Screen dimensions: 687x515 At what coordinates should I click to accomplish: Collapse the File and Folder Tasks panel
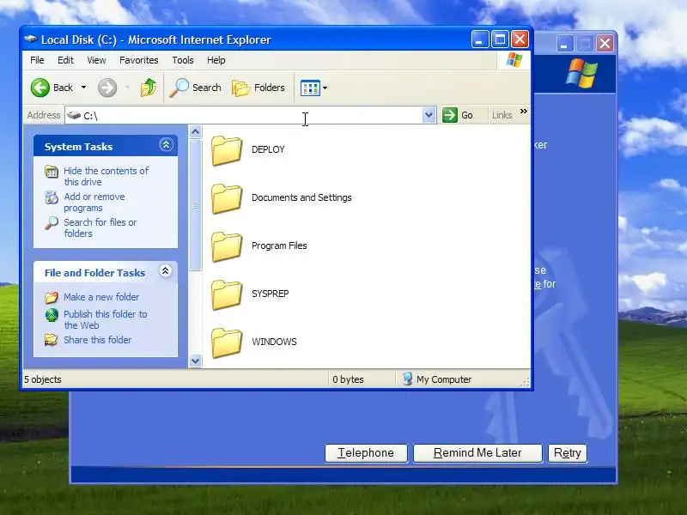(165, 271)
